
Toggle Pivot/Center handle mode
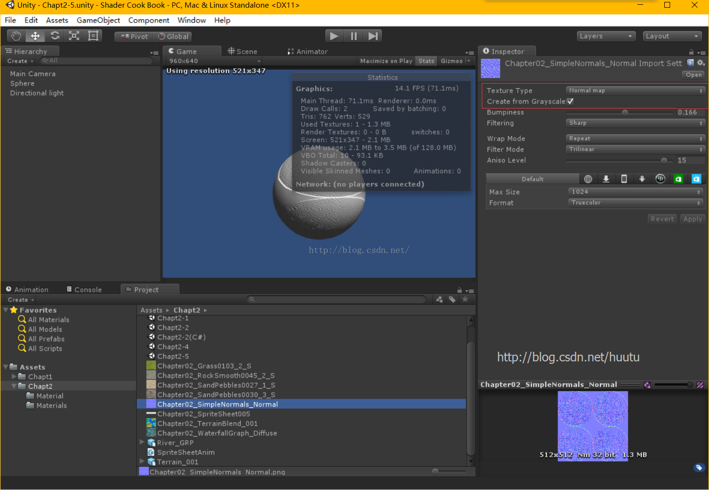[134, 36]
